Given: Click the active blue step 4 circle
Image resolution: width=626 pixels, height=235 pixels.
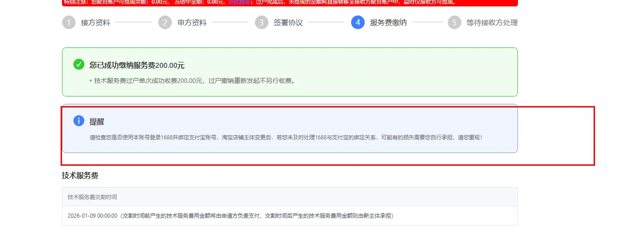Looking at the screenshot, I should (x=358, y=22).
